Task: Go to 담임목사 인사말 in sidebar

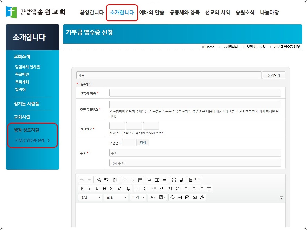Action: coord(28,67)
